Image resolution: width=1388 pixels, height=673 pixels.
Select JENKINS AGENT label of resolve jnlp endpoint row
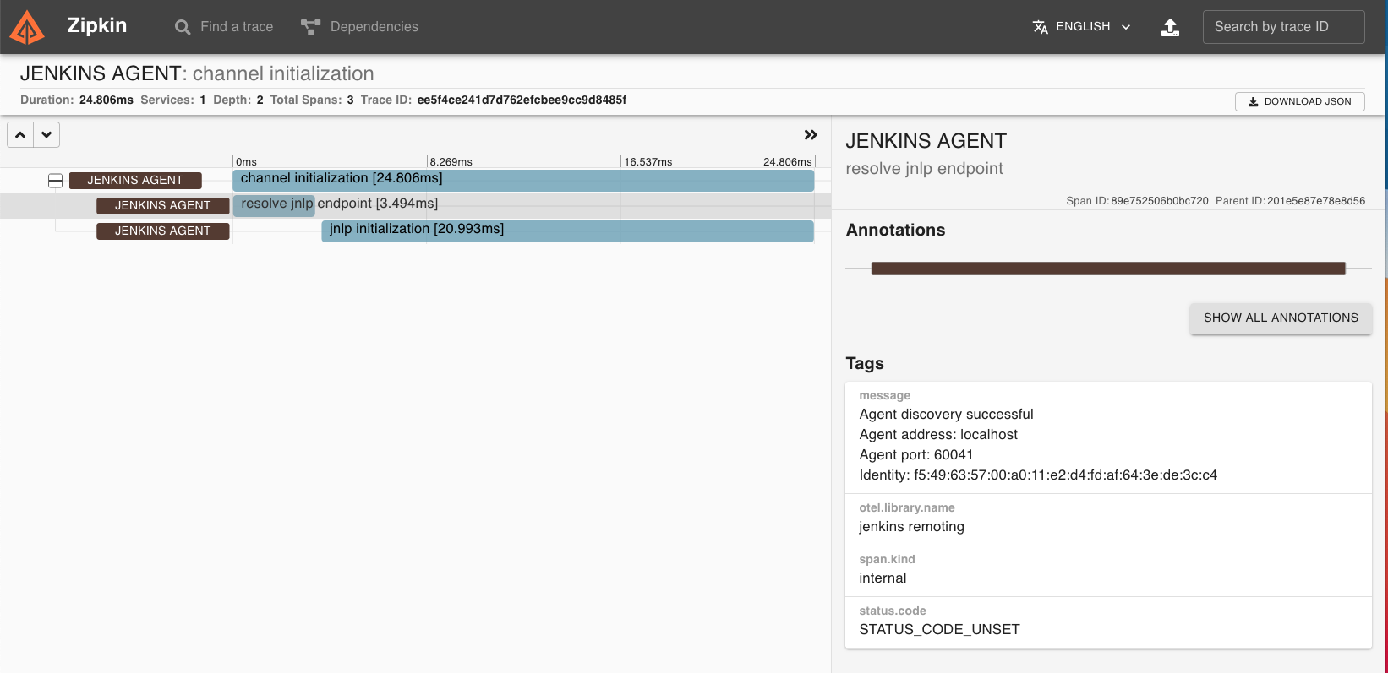[163, 206]
